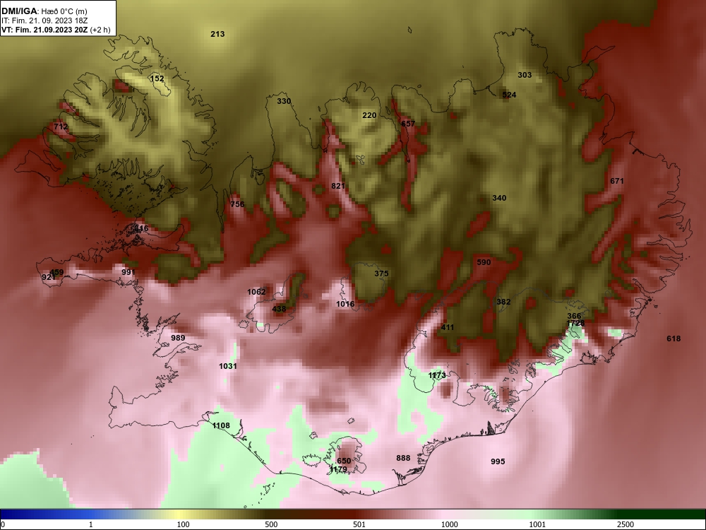Click the 650 map value
Screen dimensions: 706x530
(x=344, y=461)
